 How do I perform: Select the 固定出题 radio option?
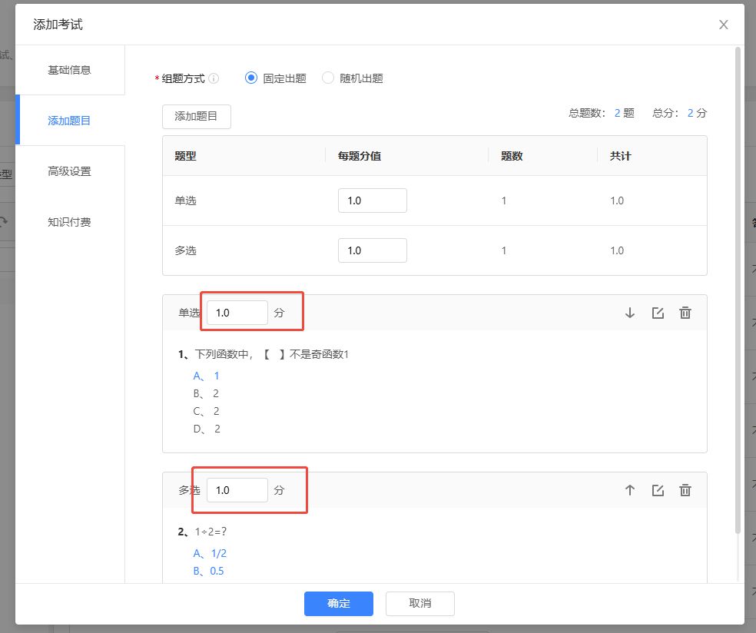pos(251,78)
